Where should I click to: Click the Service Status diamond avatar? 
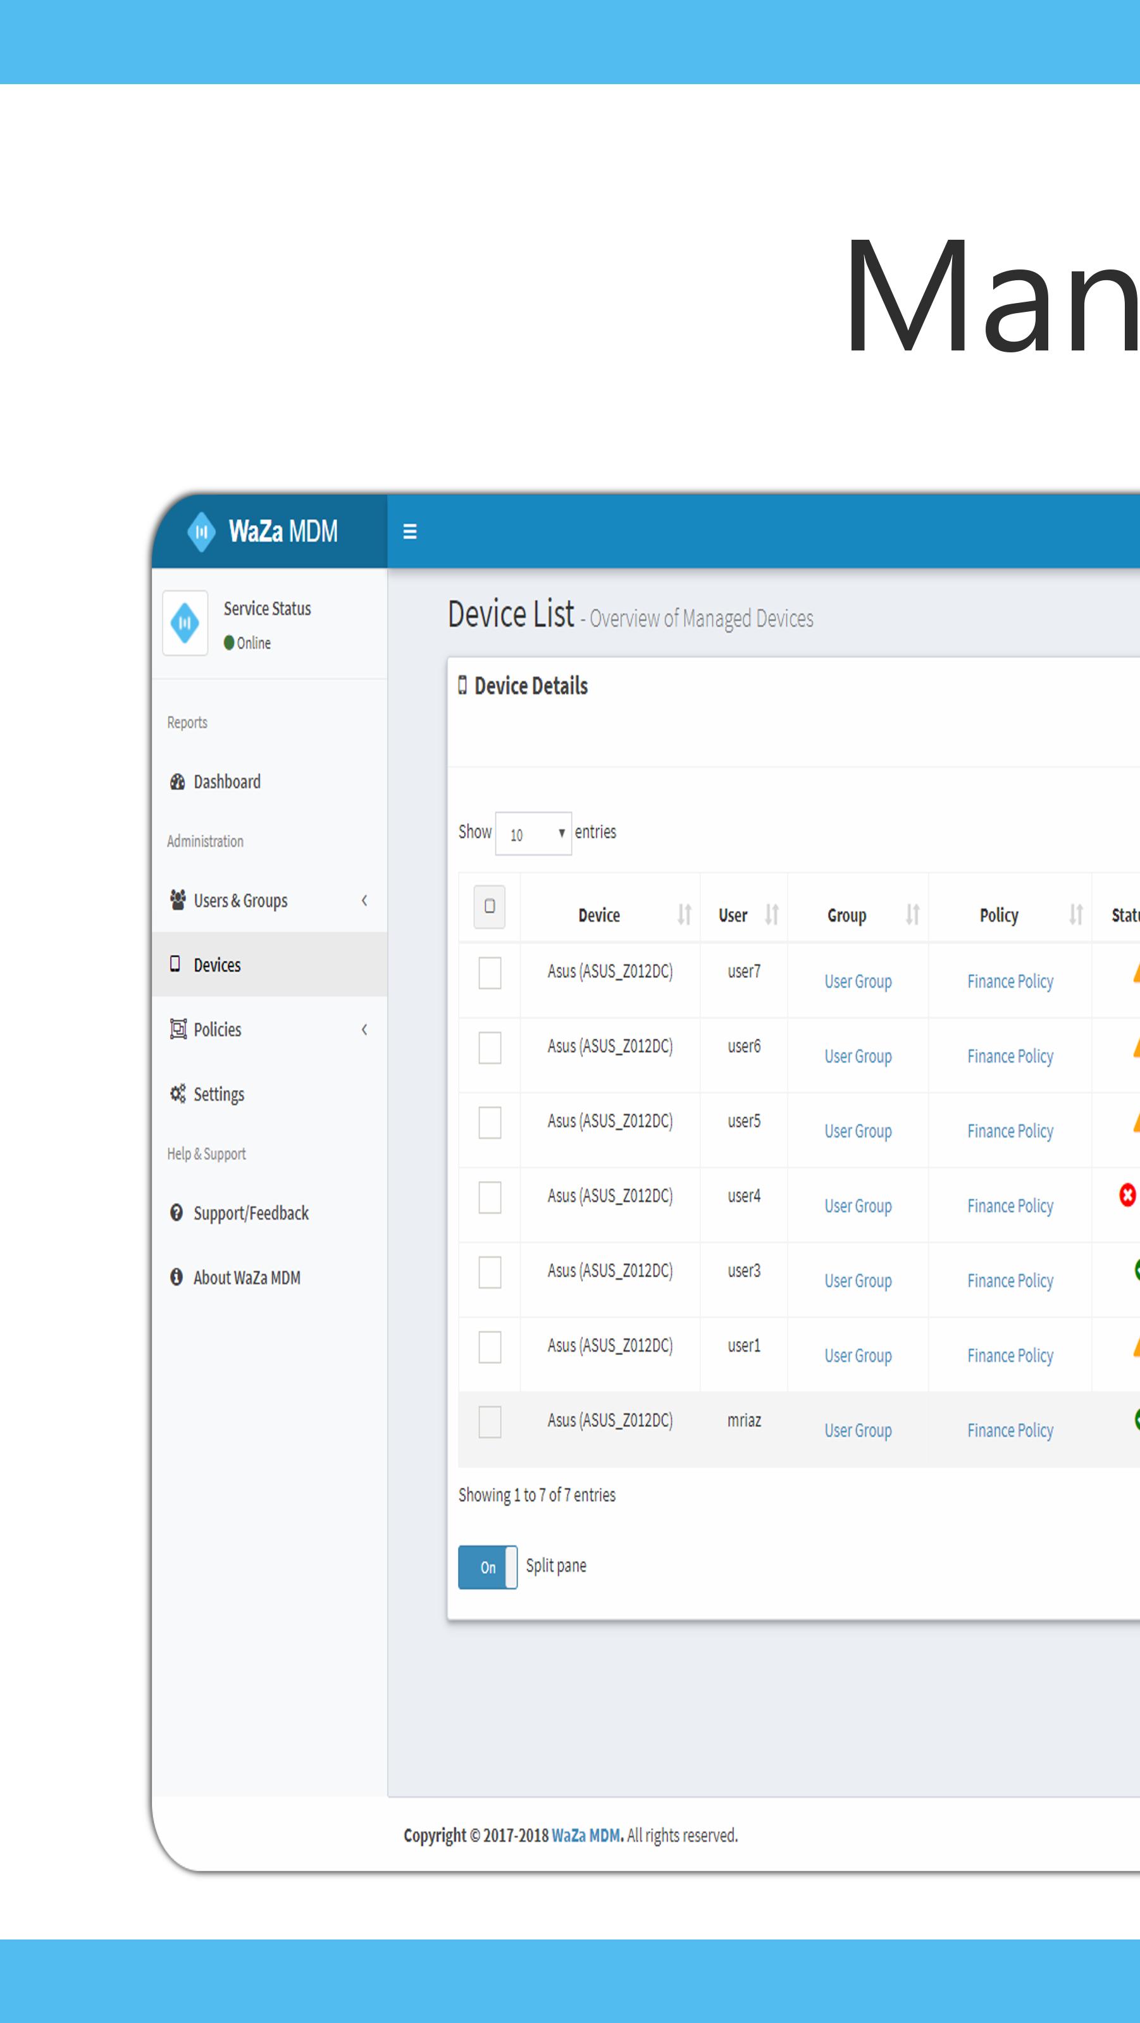(x=185, y=622)
